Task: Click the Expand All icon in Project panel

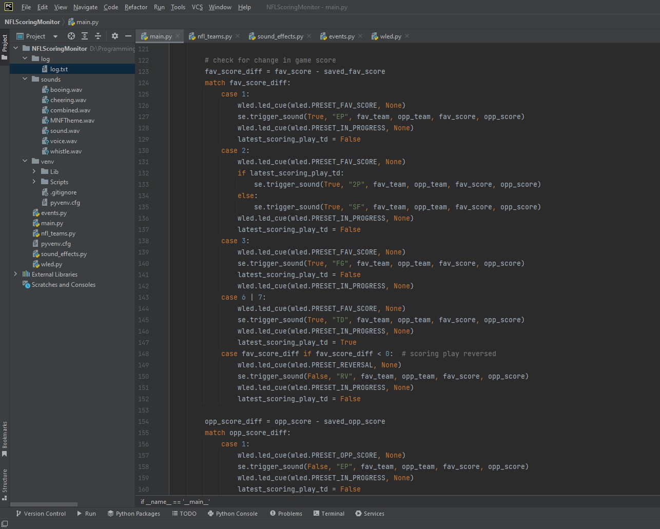Action: (85, 36)
